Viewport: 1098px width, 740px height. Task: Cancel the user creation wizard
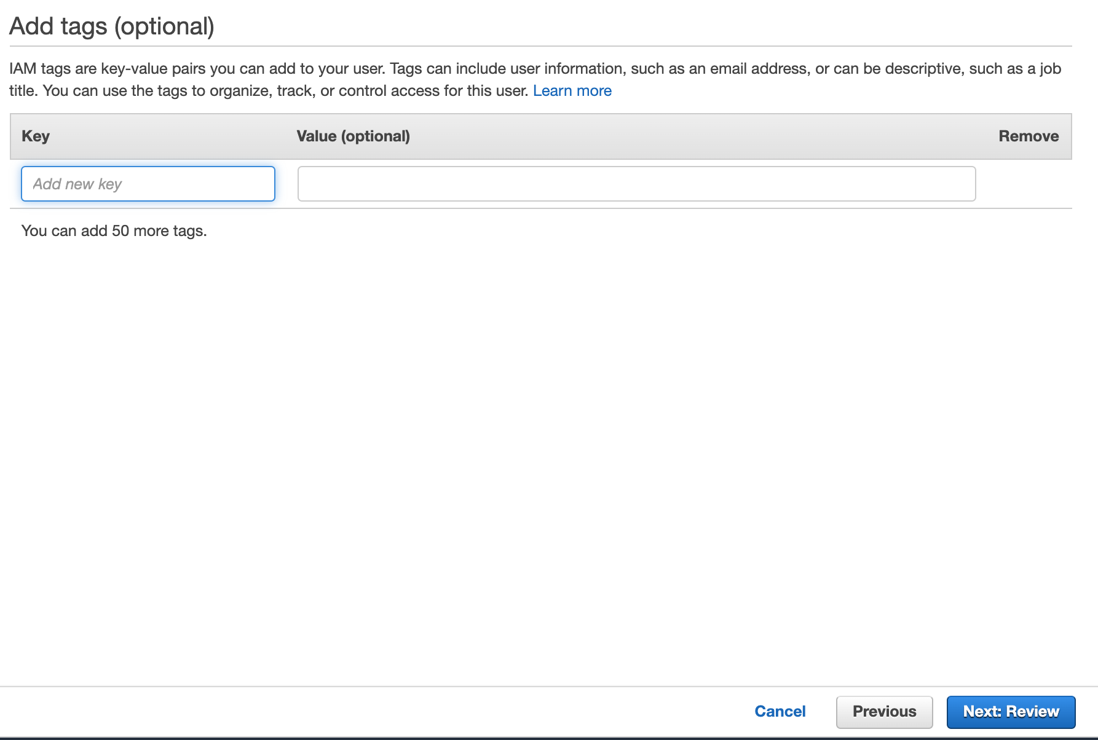click(780, 711)
